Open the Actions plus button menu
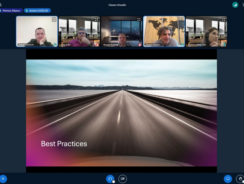244x184 pixels. (x=3, y=179)
